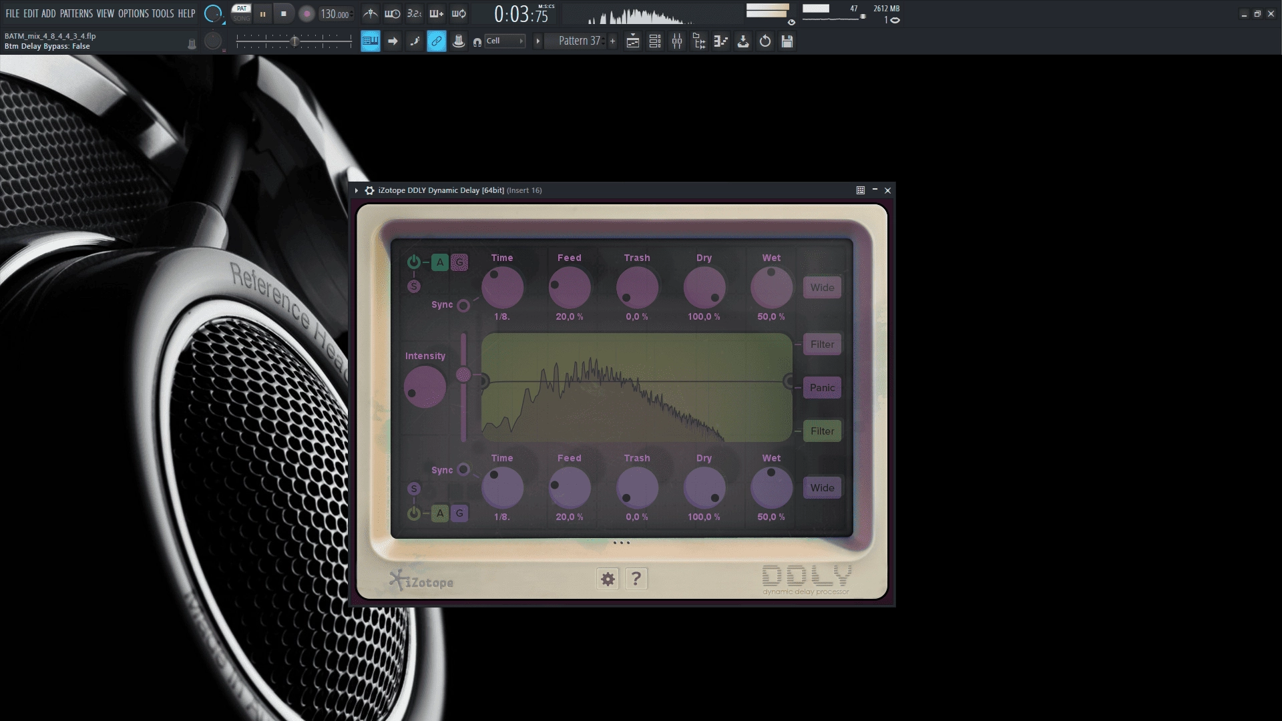The image size is (1282, 721).
Task: Toggle the top delay power button
Action: point(414,262)
